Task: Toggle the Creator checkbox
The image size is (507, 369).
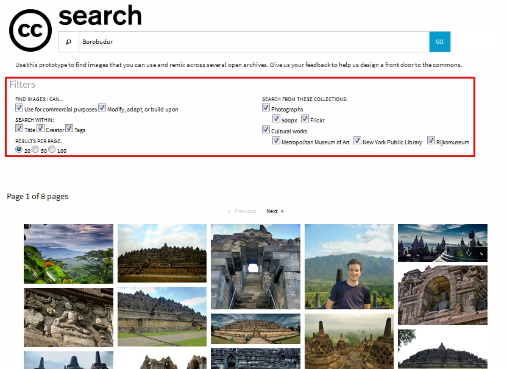Action: coord(41,128)
